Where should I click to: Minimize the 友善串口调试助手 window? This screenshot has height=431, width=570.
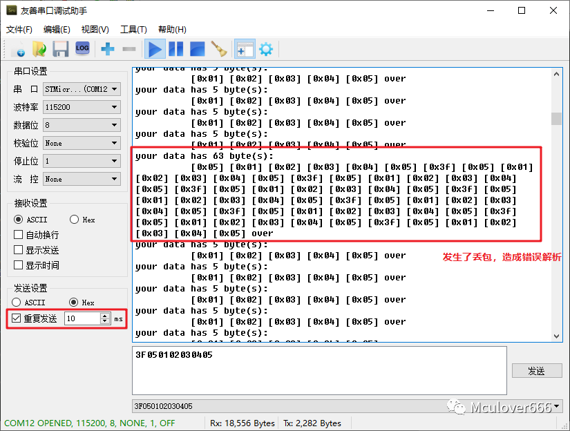[x=491, y=10]
